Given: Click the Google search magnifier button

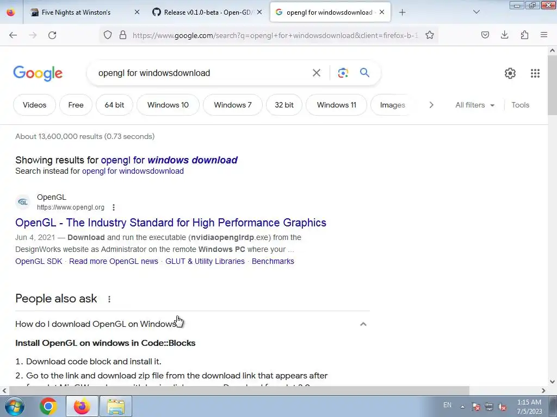Looking at the screenshot, I should (364, 73).
